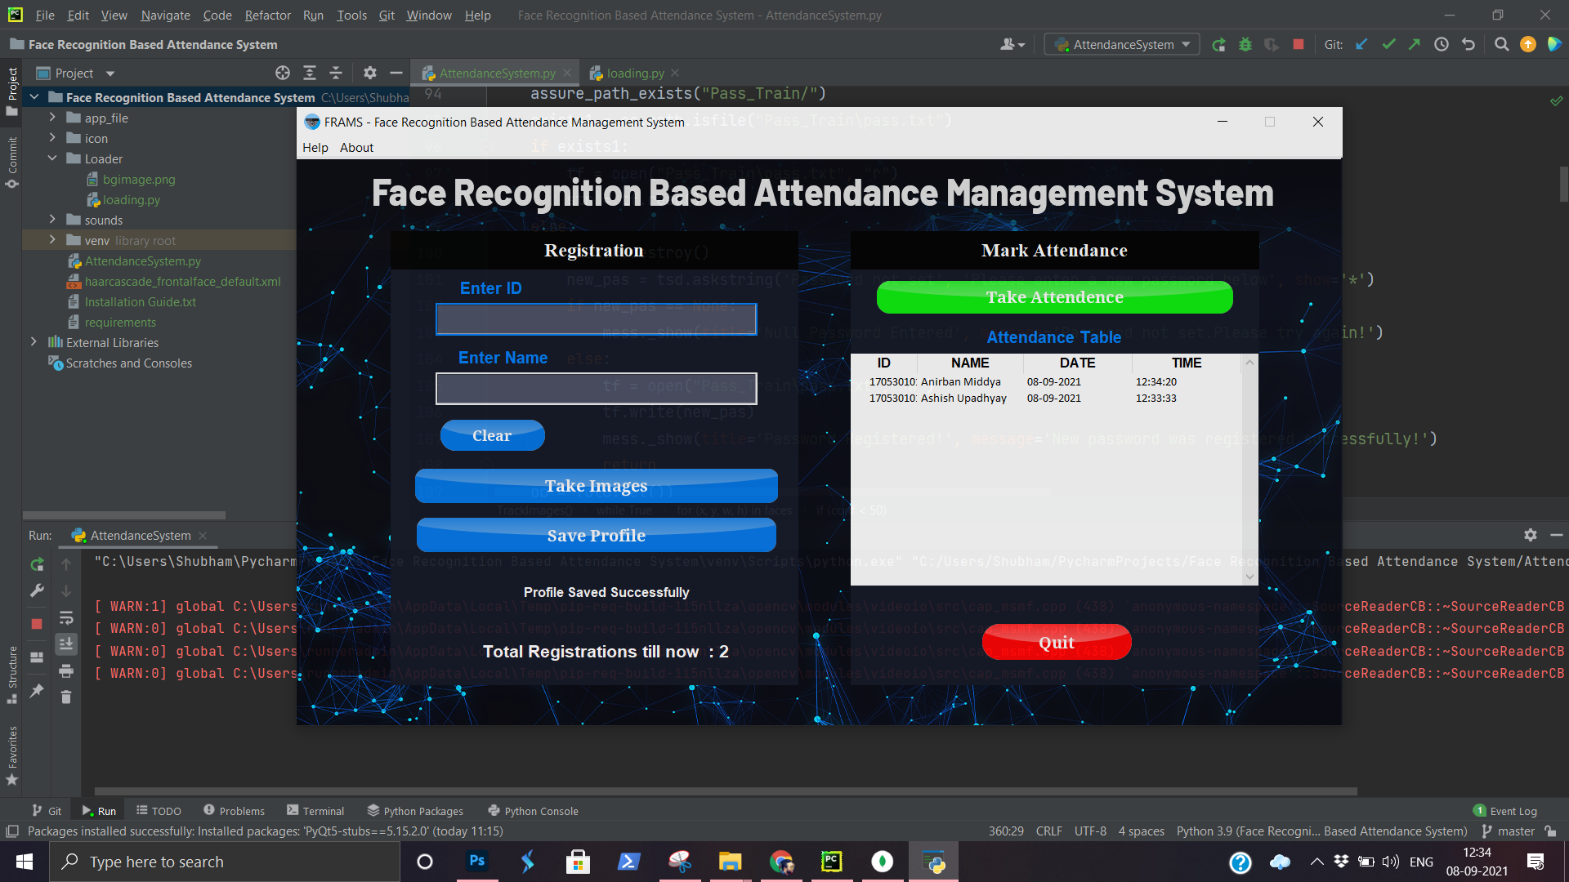Rerun AttendanceSystem in Run panel
Image resolution: width=1569 pixels, height=882 pixels.
point(37,564)
